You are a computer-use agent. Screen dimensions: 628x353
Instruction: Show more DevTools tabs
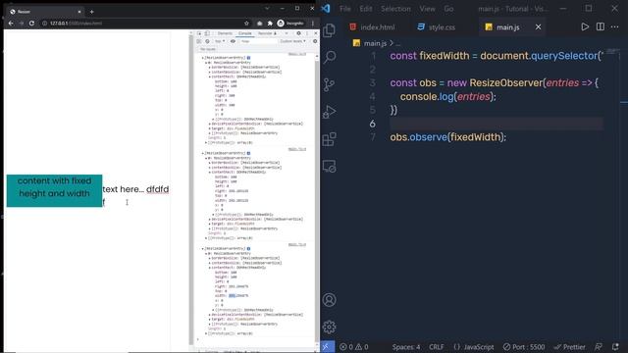tap(287, 33)
